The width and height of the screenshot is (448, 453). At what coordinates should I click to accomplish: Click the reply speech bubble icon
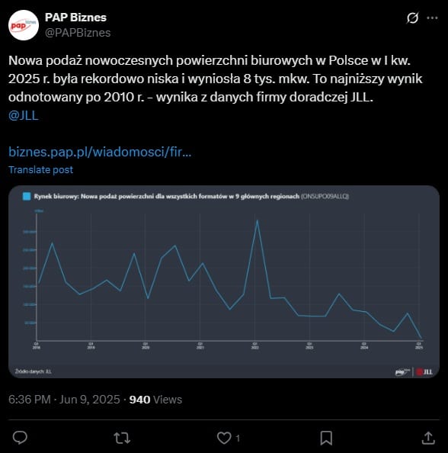coord(20,438)
